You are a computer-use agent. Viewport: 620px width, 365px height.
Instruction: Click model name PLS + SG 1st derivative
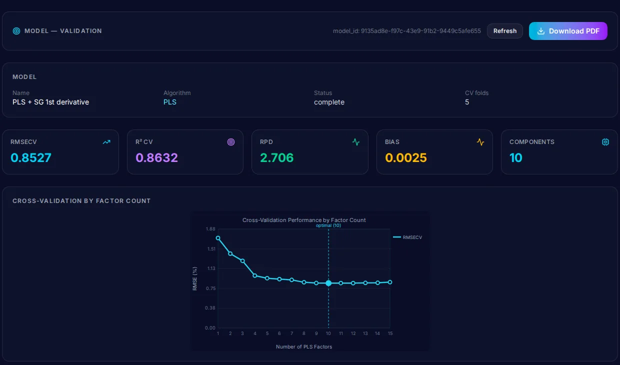click(50, 102)
